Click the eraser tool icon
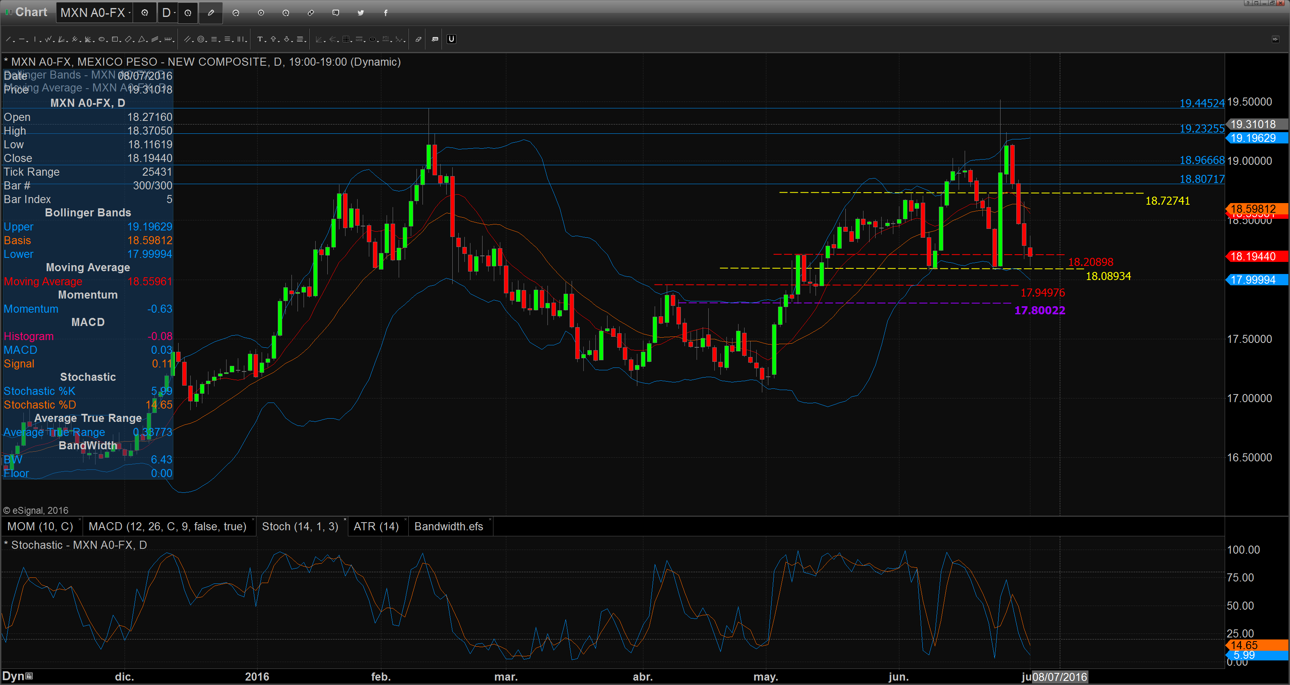1290x685 pixels. (419, 39)
